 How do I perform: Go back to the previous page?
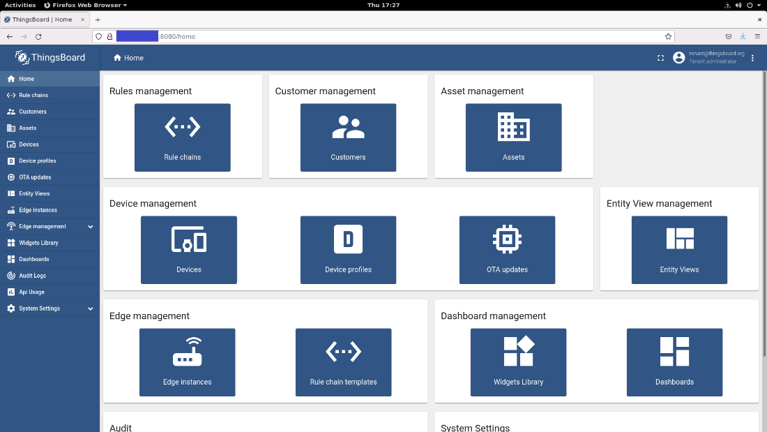pyautogui.click(x=10, y=36)
